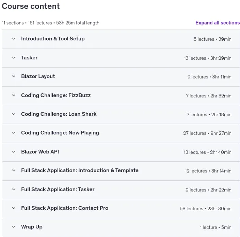The width and height of the screenshot is (240, 237).
Task: Expand the Introduction & Tool Setup chevron
Action: tap(14, 39)
